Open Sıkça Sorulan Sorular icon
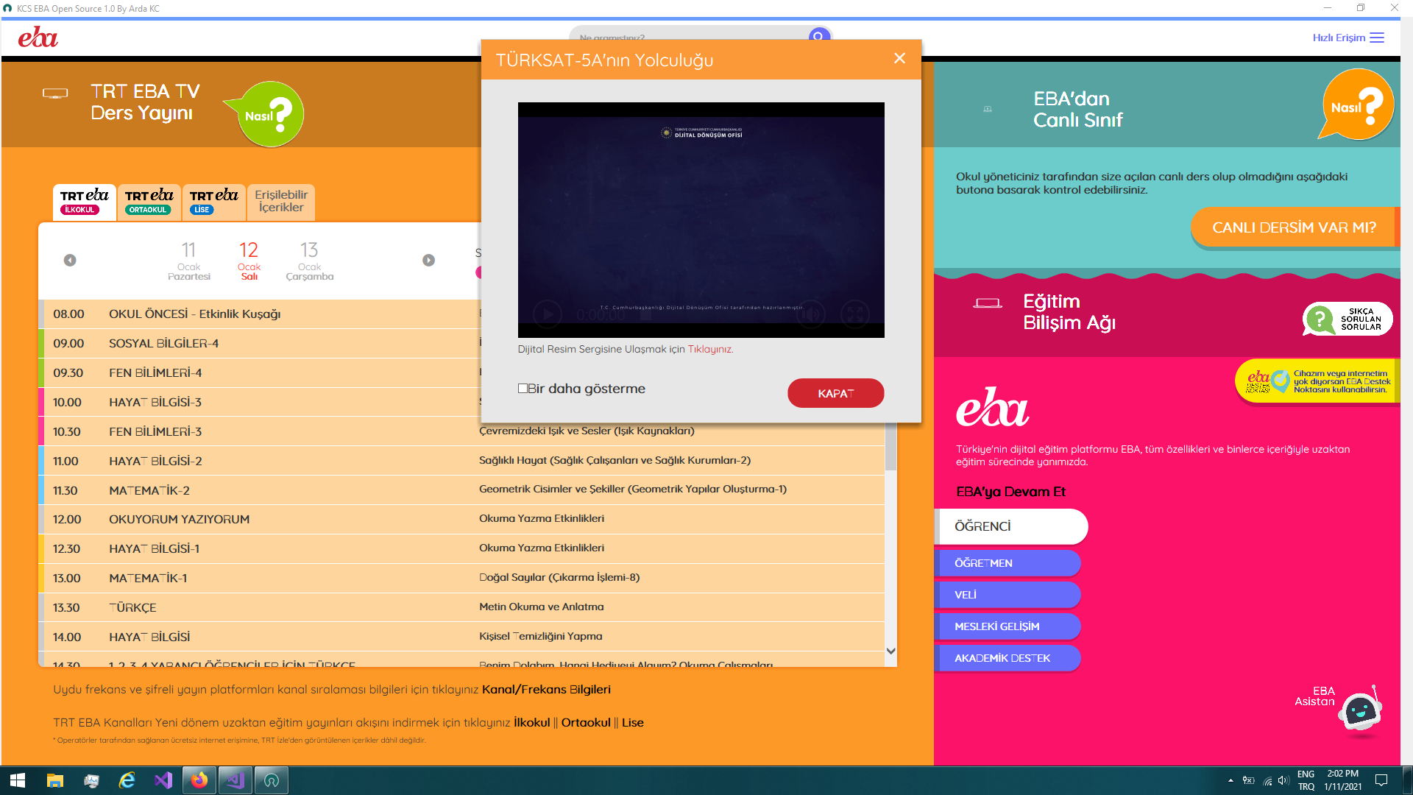 (x=1347, y=319)
